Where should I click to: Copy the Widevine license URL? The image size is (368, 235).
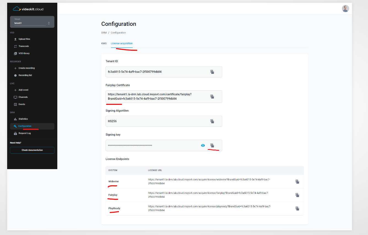[x=297, y=181]
